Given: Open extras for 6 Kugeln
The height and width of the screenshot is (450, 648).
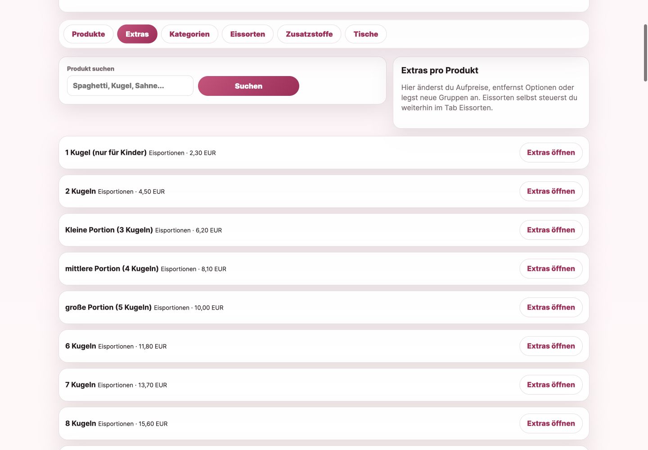Looking at the screenshot, I should (x=551, y=346).
